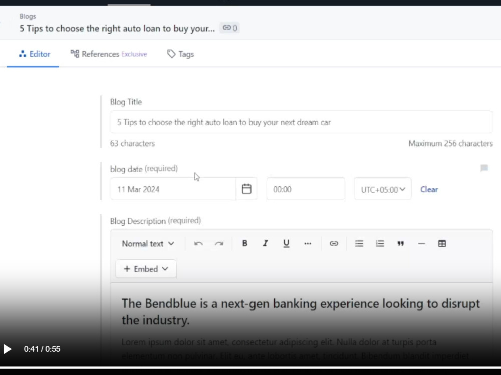Insert a block quote
Screen dimensions: 501x375
pyautogui.click(x=401, y=243)
